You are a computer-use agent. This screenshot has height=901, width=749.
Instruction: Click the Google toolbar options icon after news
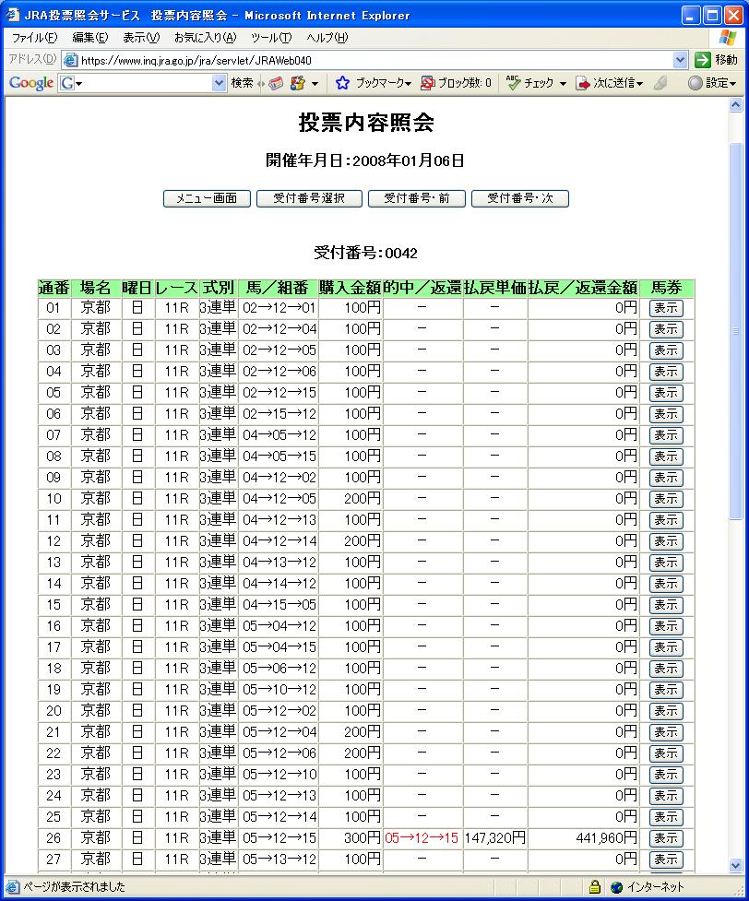click(x=298, y=83)
